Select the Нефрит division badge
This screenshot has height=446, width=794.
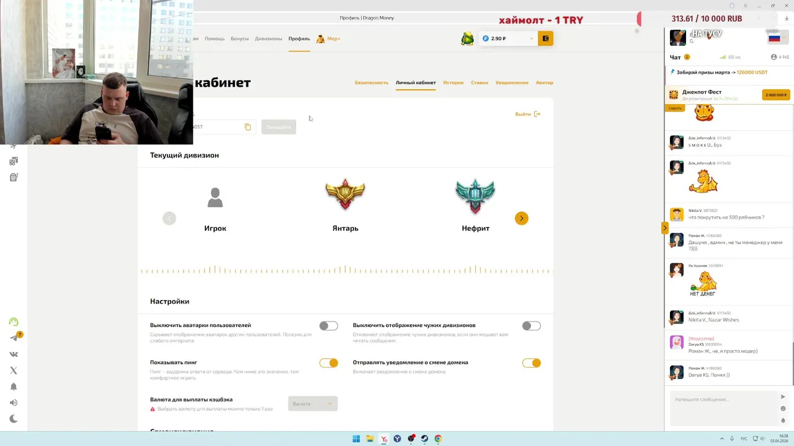tap(476, 196)
